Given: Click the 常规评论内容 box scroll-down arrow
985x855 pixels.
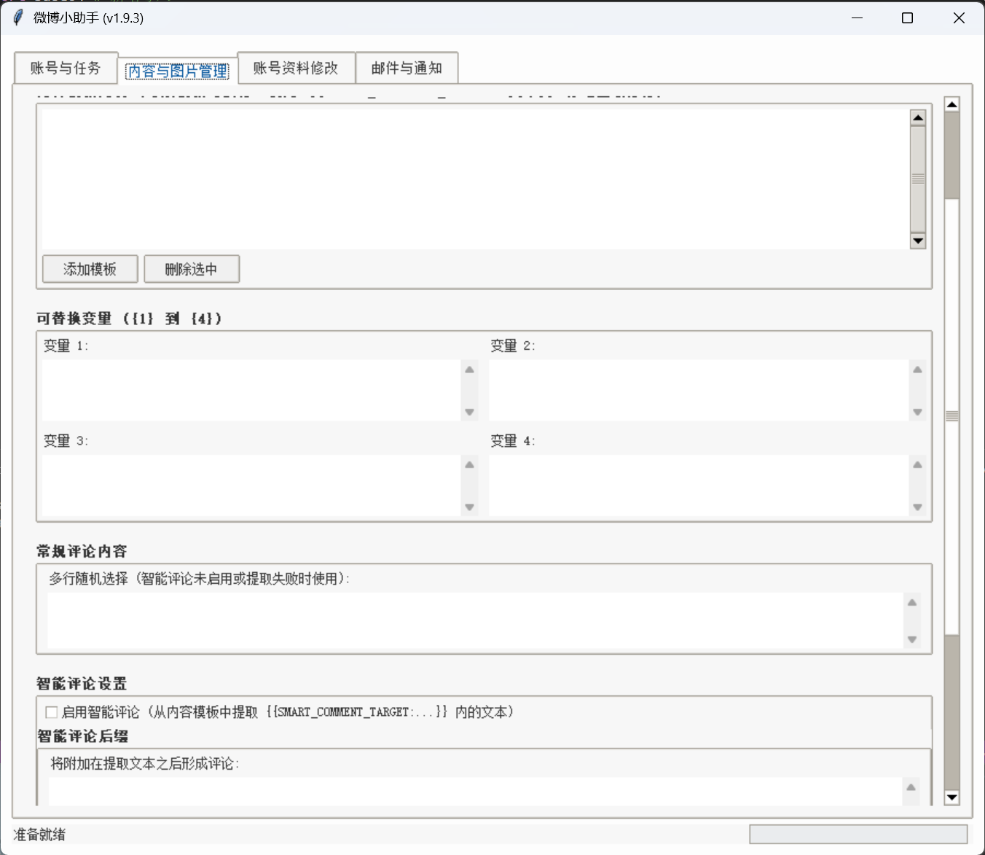Looking at the screenshot, I should [x=912, y=639].
